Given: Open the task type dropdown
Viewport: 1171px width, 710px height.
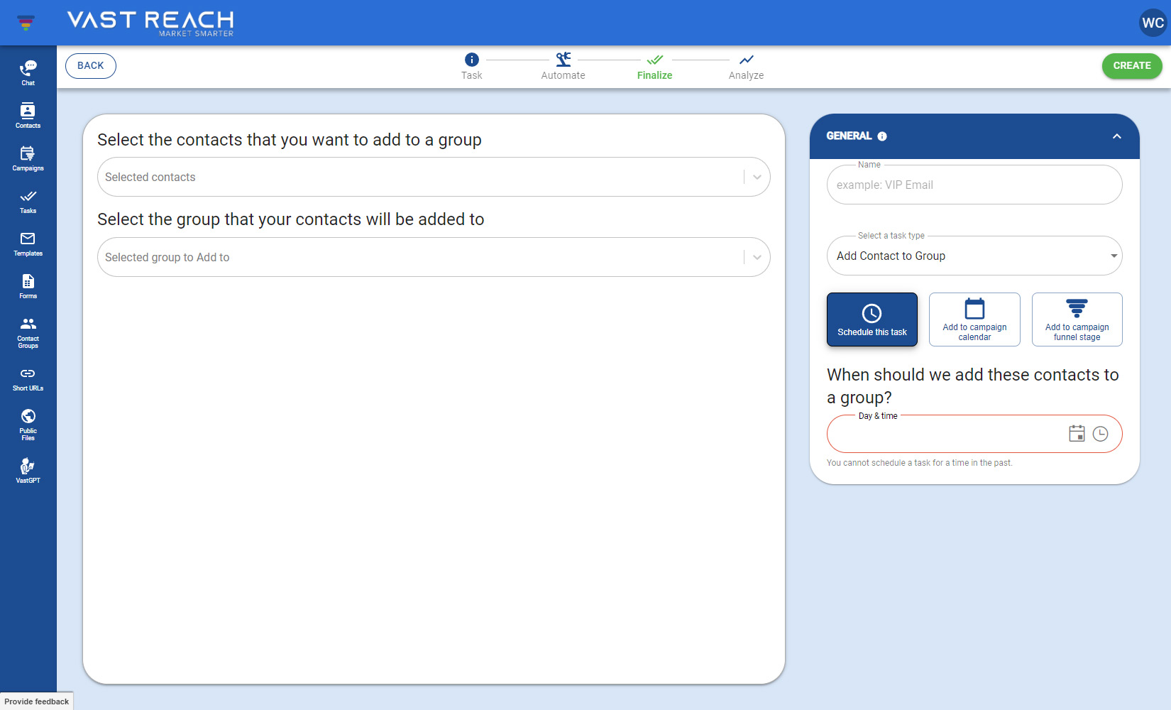Looking at the screenshot, I should [974, 256].
